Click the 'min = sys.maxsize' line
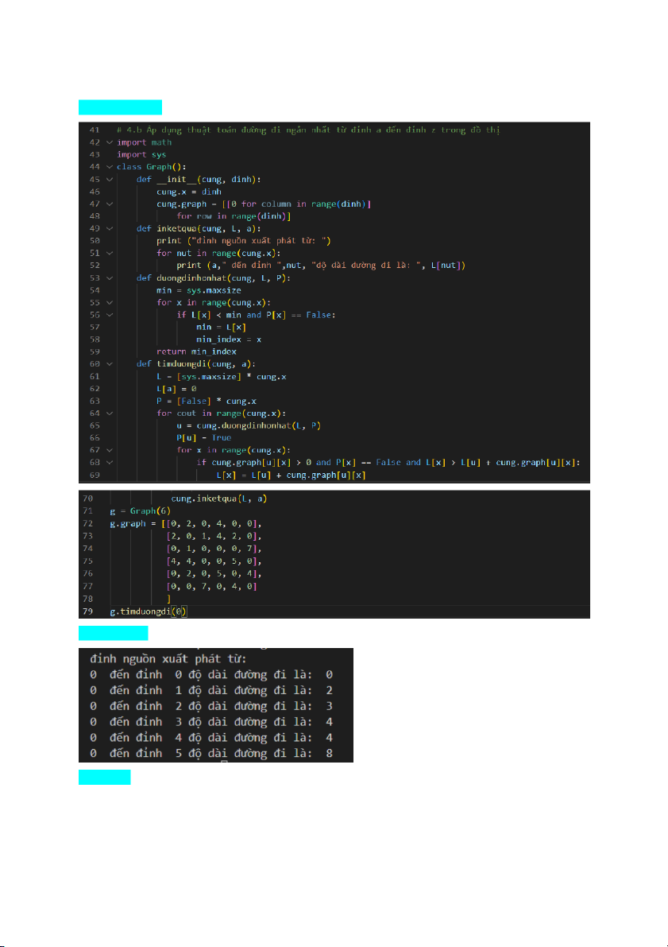This screenshot has width=668, height=947. 199,290
